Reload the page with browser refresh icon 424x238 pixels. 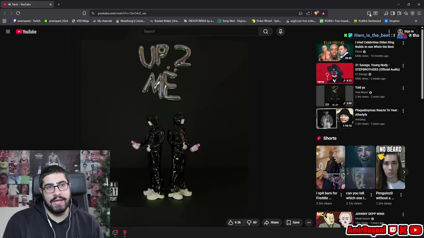pyautogui.click(x=18, y=13)
